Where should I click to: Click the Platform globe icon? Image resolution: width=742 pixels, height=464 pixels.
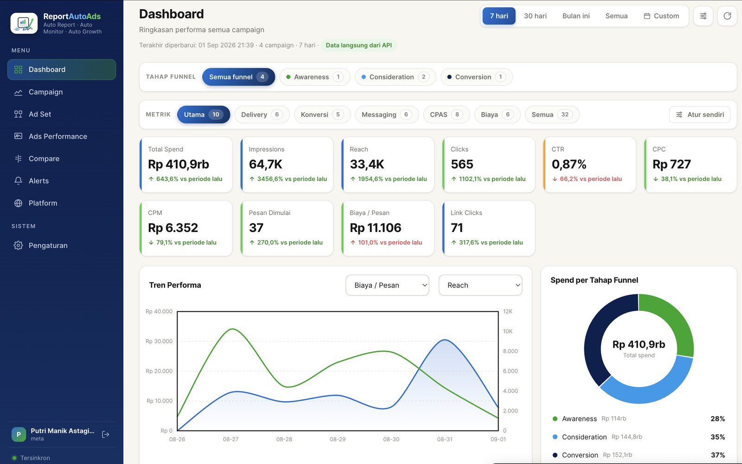click(x=18, y=203)
